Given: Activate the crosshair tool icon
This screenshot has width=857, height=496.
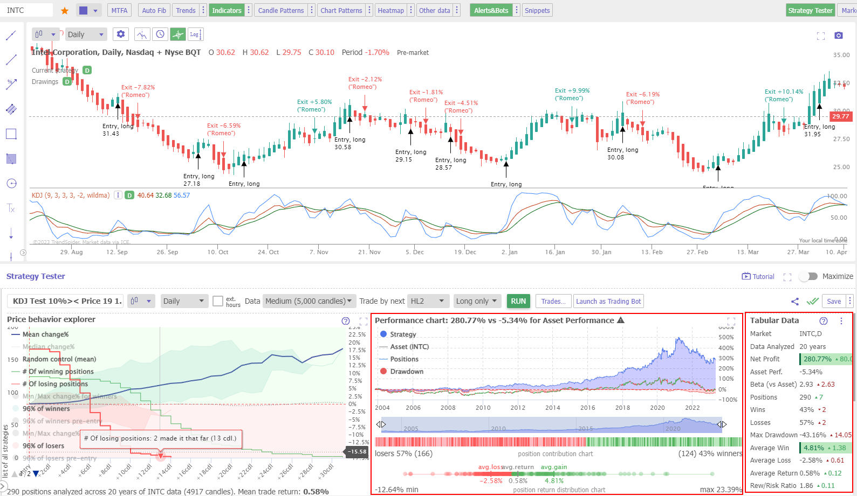Looking at the screenshot, I should [x=177, y=34].
